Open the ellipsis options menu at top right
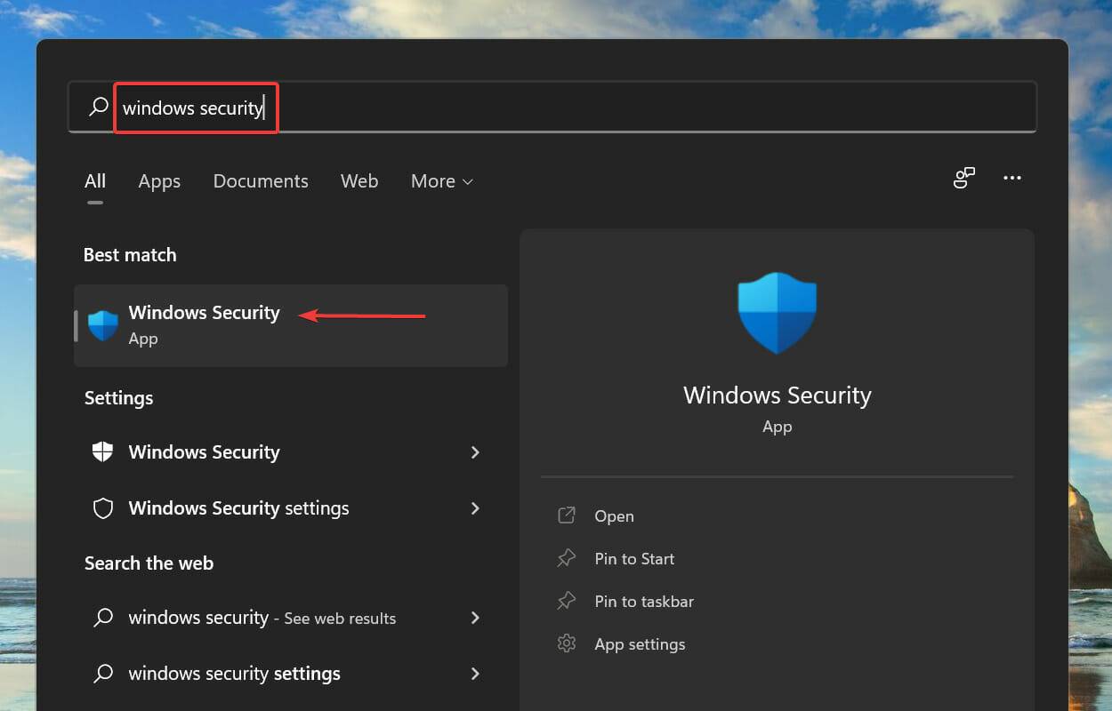 tap(1012, 179)
